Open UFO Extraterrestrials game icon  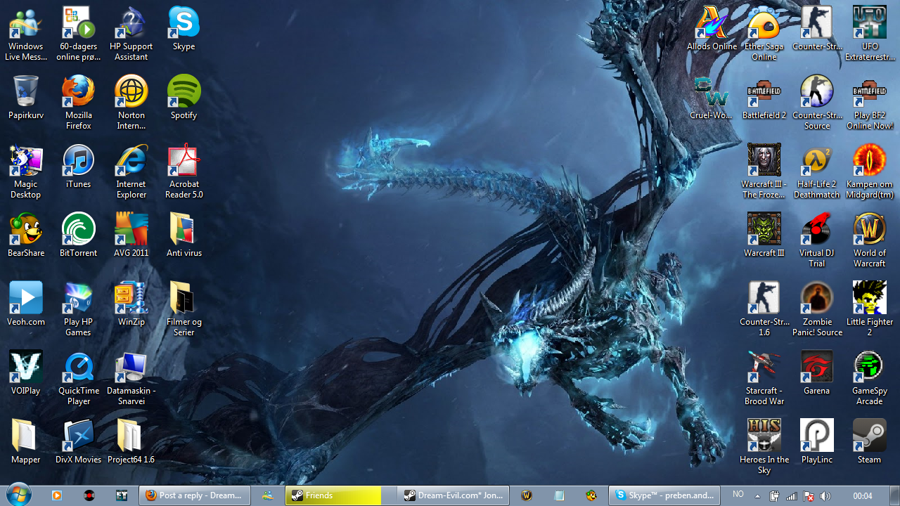pyautogui.click(x=869, y=23)
